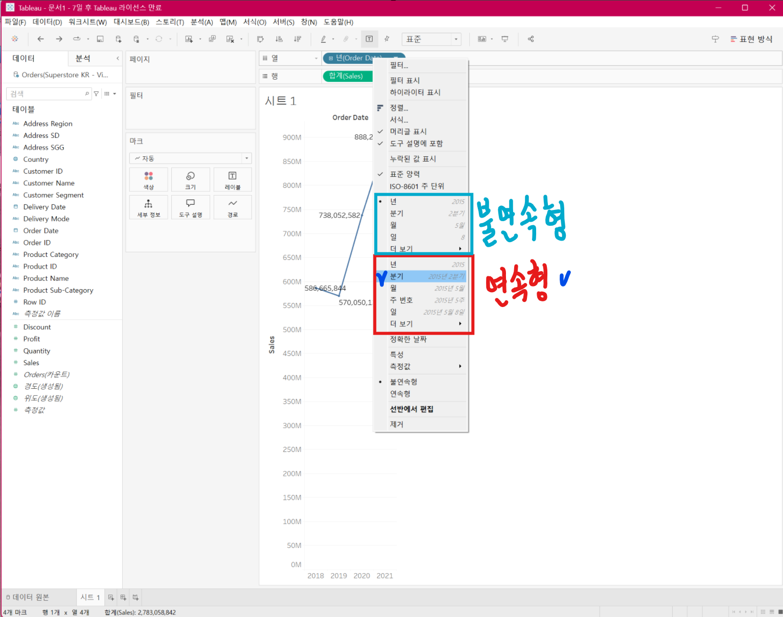This screenshot has width=783, height=617.
Task: Click the 합계(Sales) pill on Rows shelf
Action: (x=348, y=76)
